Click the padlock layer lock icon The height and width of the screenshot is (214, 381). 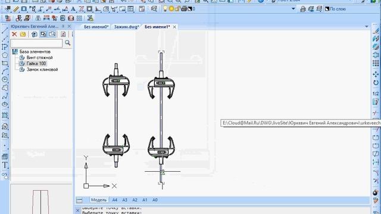pos(177,9)
